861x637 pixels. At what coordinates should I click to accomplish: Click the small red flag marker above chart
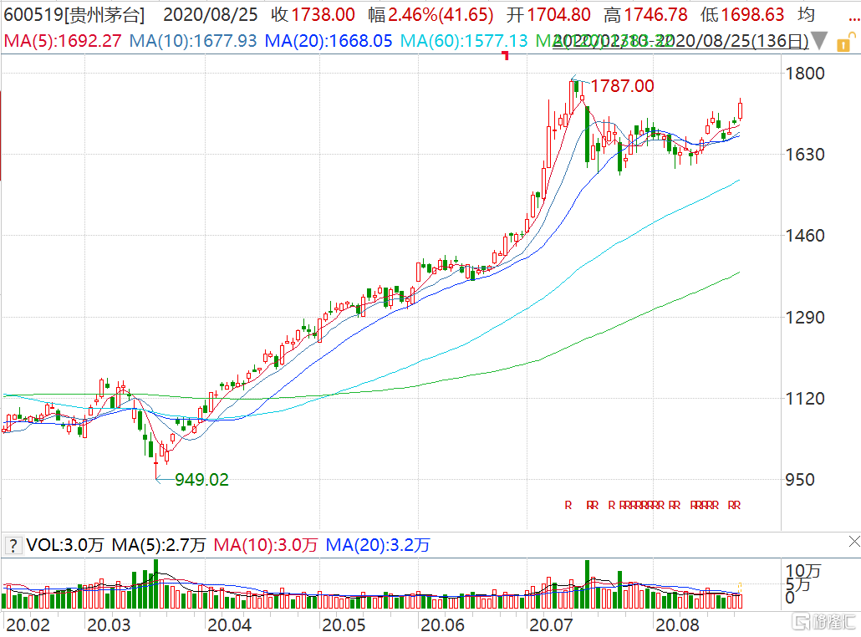506,55
